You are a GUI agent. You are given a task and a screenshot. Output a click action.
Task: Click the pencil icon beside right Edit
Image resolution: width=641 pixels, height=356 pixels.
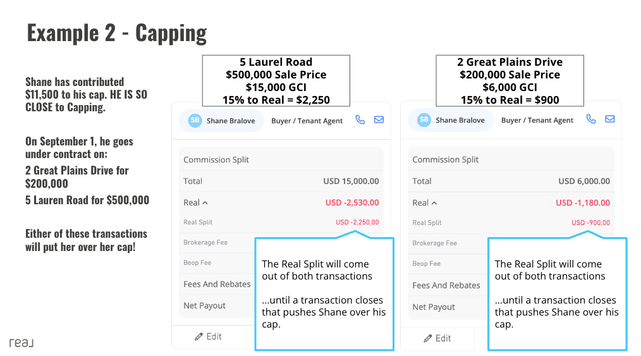coord(427,338)
